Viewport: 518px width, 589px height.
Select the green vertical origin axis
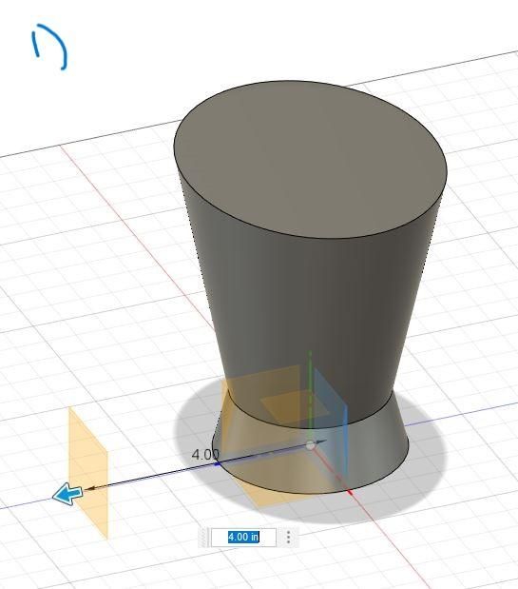(310, 395)
